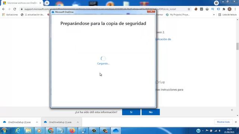Launch Internet Explorer from the taskbar
Viewport: 239px width, 134px height.
pyautogui.click(x=18, y=131)
